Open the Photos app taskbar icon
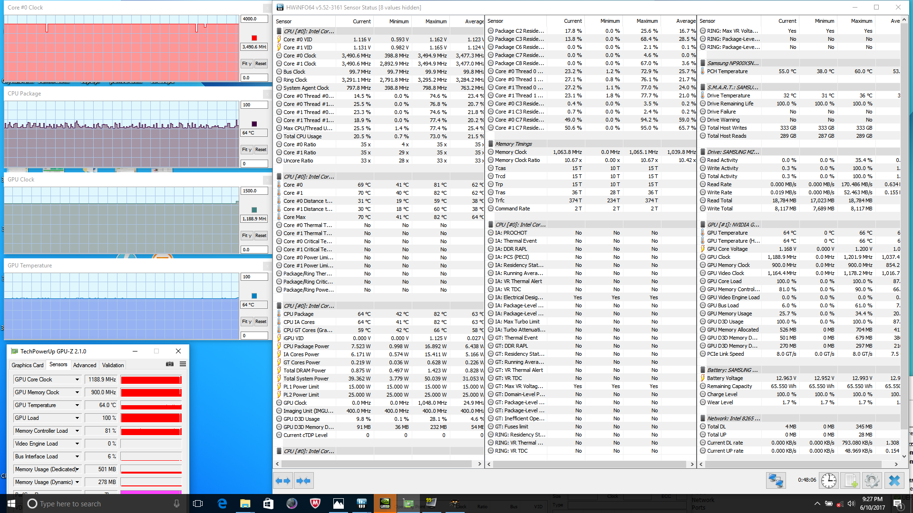The image size is (913, 513). pos(338,503)
